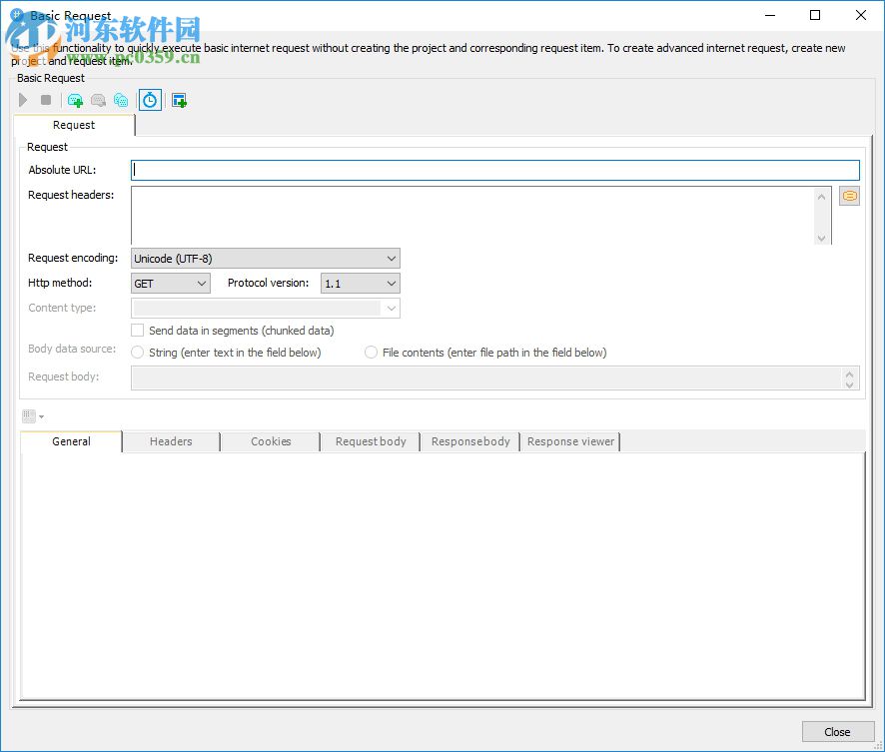The width and height of the screenshot is (885, 752).
Task: Click the add new window icon
Action: pos(180,99)
